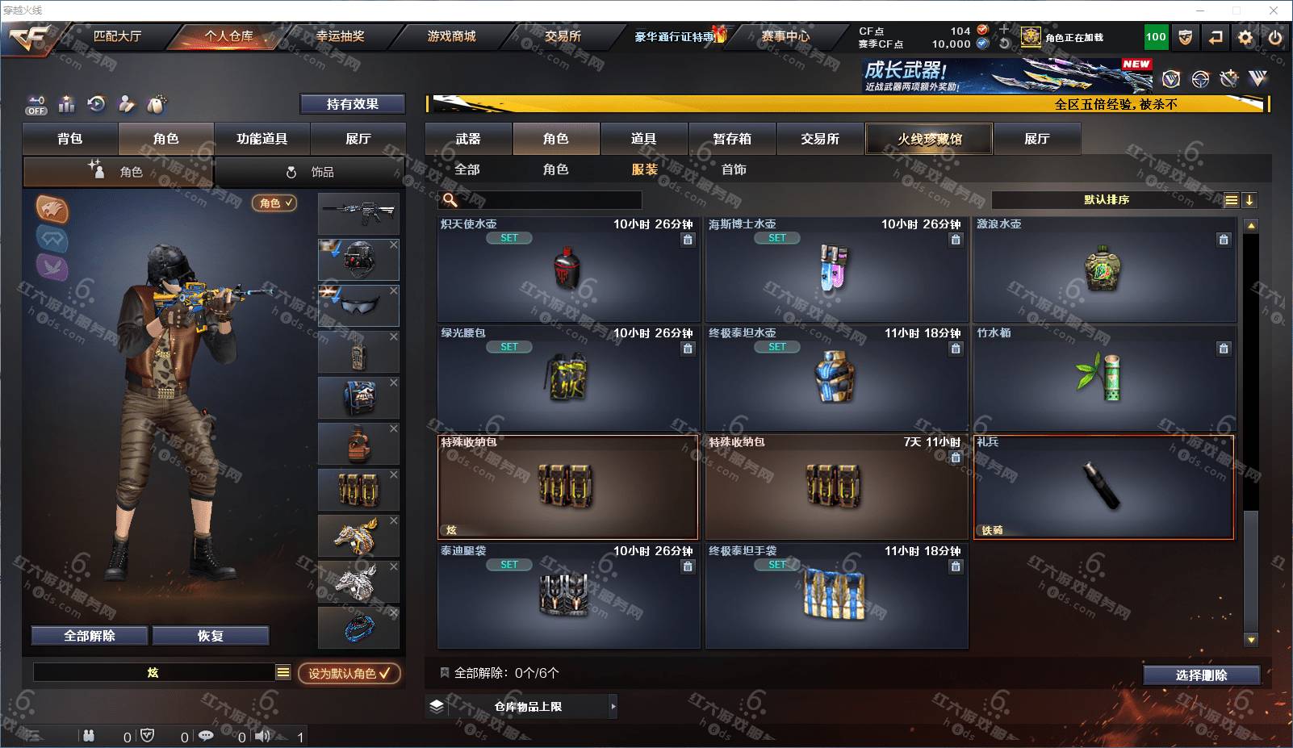The width and height of the screenshot is (1293, 748).
Task: Click the OFF toggle icon
Action: 36,105
